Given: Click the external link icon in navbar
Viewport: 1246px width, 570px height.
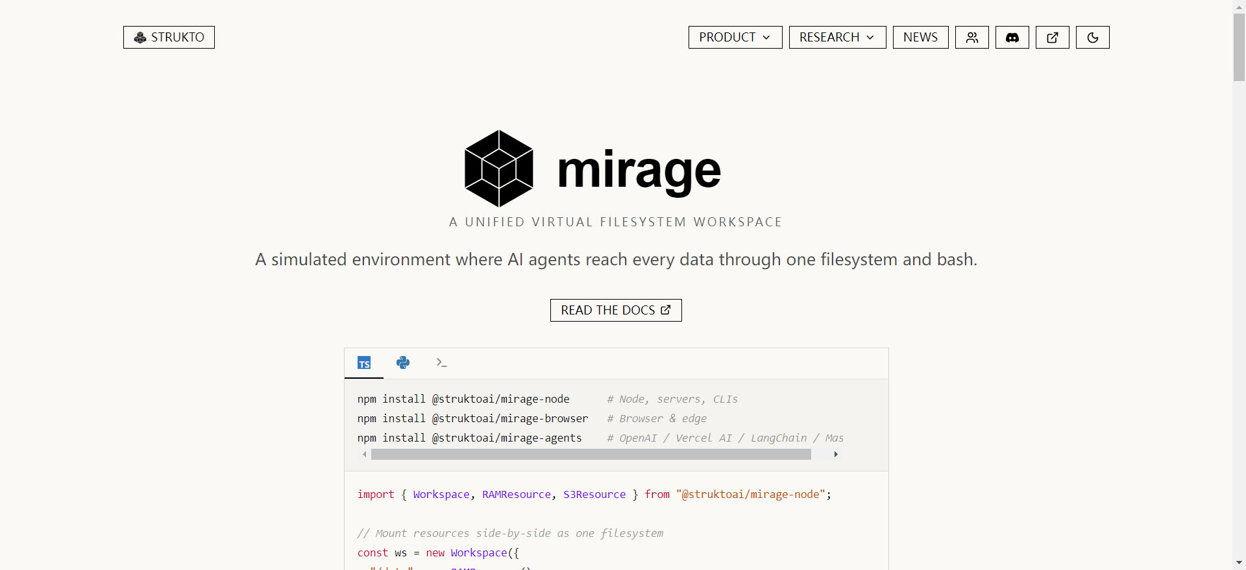Looking at the screenshot, I should pyautogui.click(x=1052, y=37).
